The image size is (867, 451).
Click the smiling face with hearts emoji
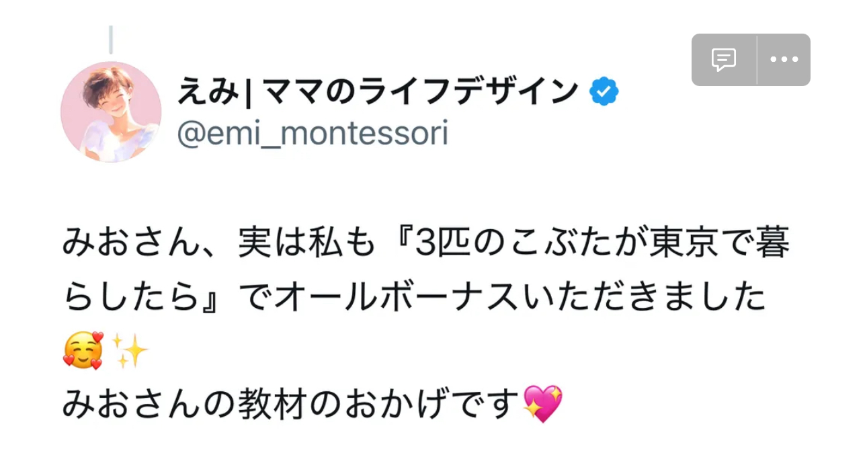click(x=83, y=351)
